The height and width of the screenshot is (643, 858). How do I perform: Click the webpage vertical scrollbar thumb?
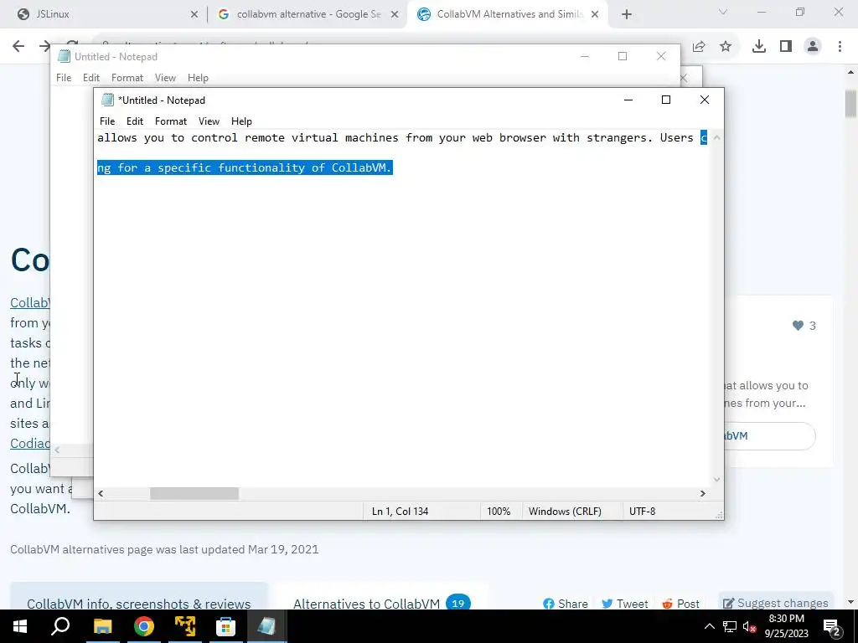[851, 103]
